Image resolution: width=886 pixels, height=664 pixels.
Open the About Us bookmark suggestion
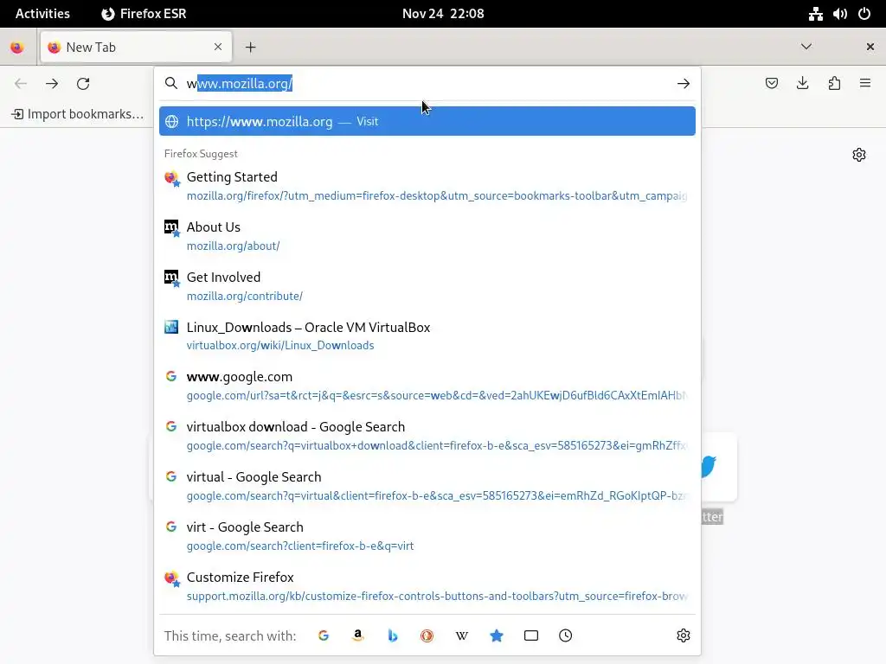pos(427,236)
